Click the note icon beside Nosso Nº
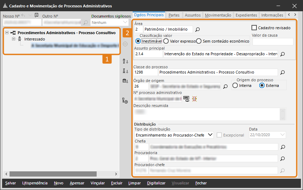The width and height of the screenshot is (303, 190). tap(36, 15)
